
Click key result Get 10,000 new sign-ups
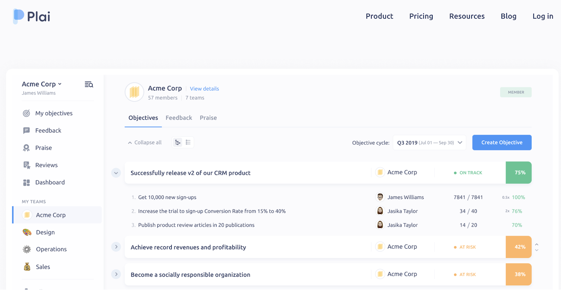tap(167, 197)
